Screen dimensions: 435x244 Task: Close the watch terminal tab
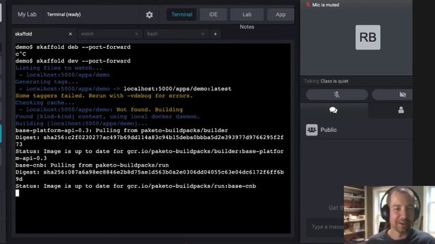[x=137, y=34]
